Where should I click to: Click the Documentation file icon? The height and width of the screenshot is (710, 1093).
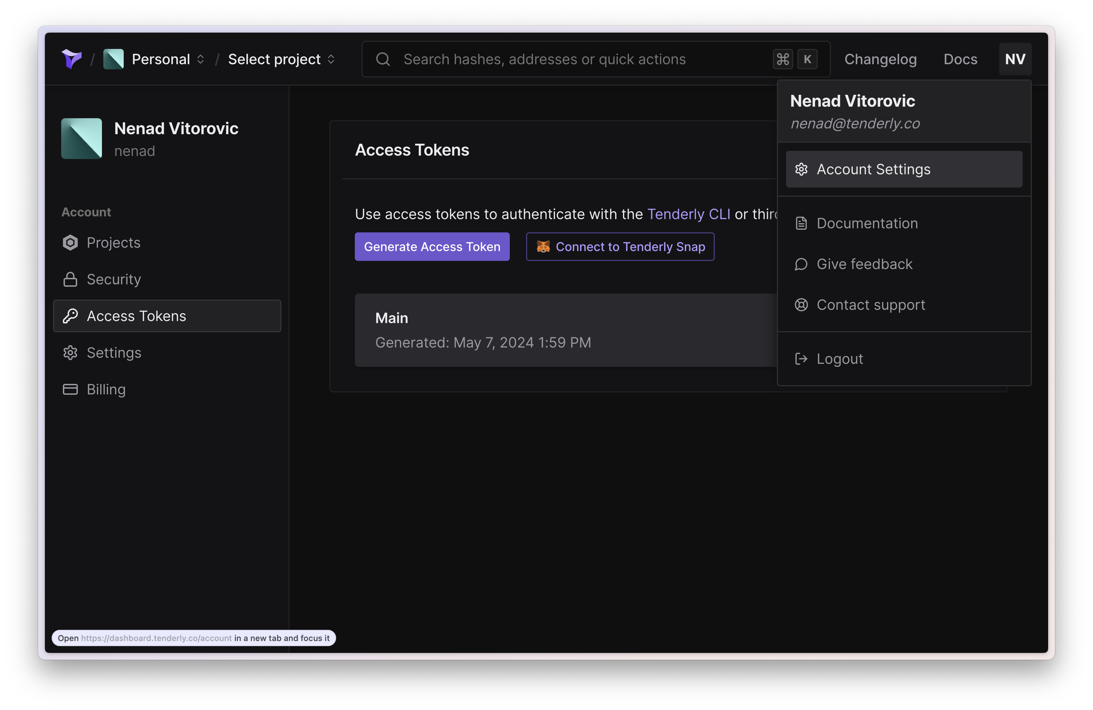801,223
